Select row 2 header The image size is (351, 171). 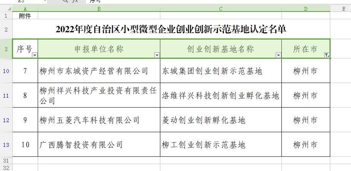(x=6, y=29)
